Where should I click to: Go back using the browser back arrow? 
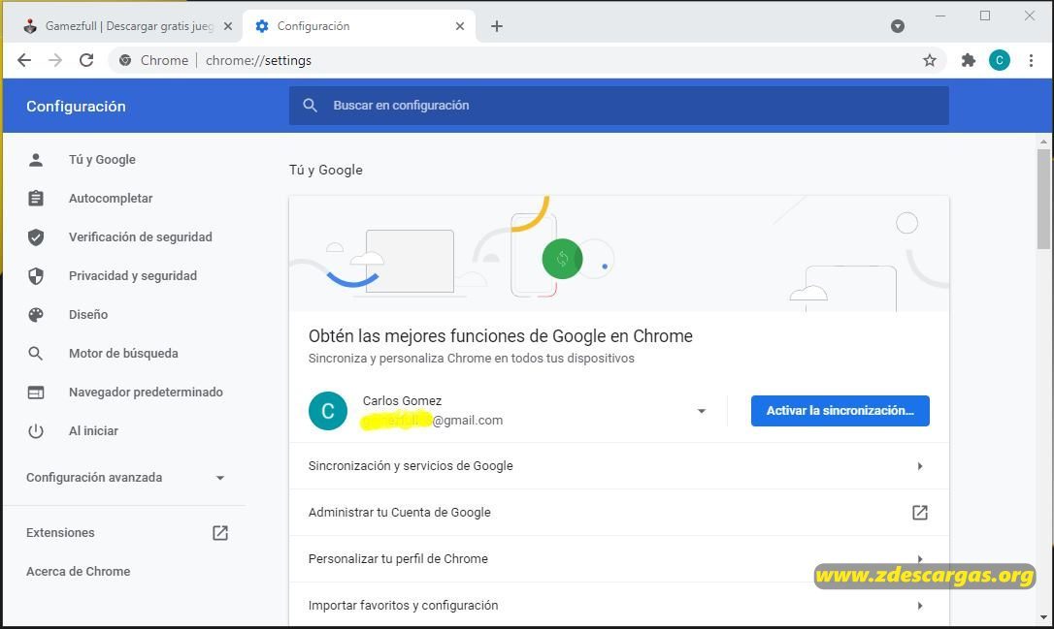click(x=24, y=60)
